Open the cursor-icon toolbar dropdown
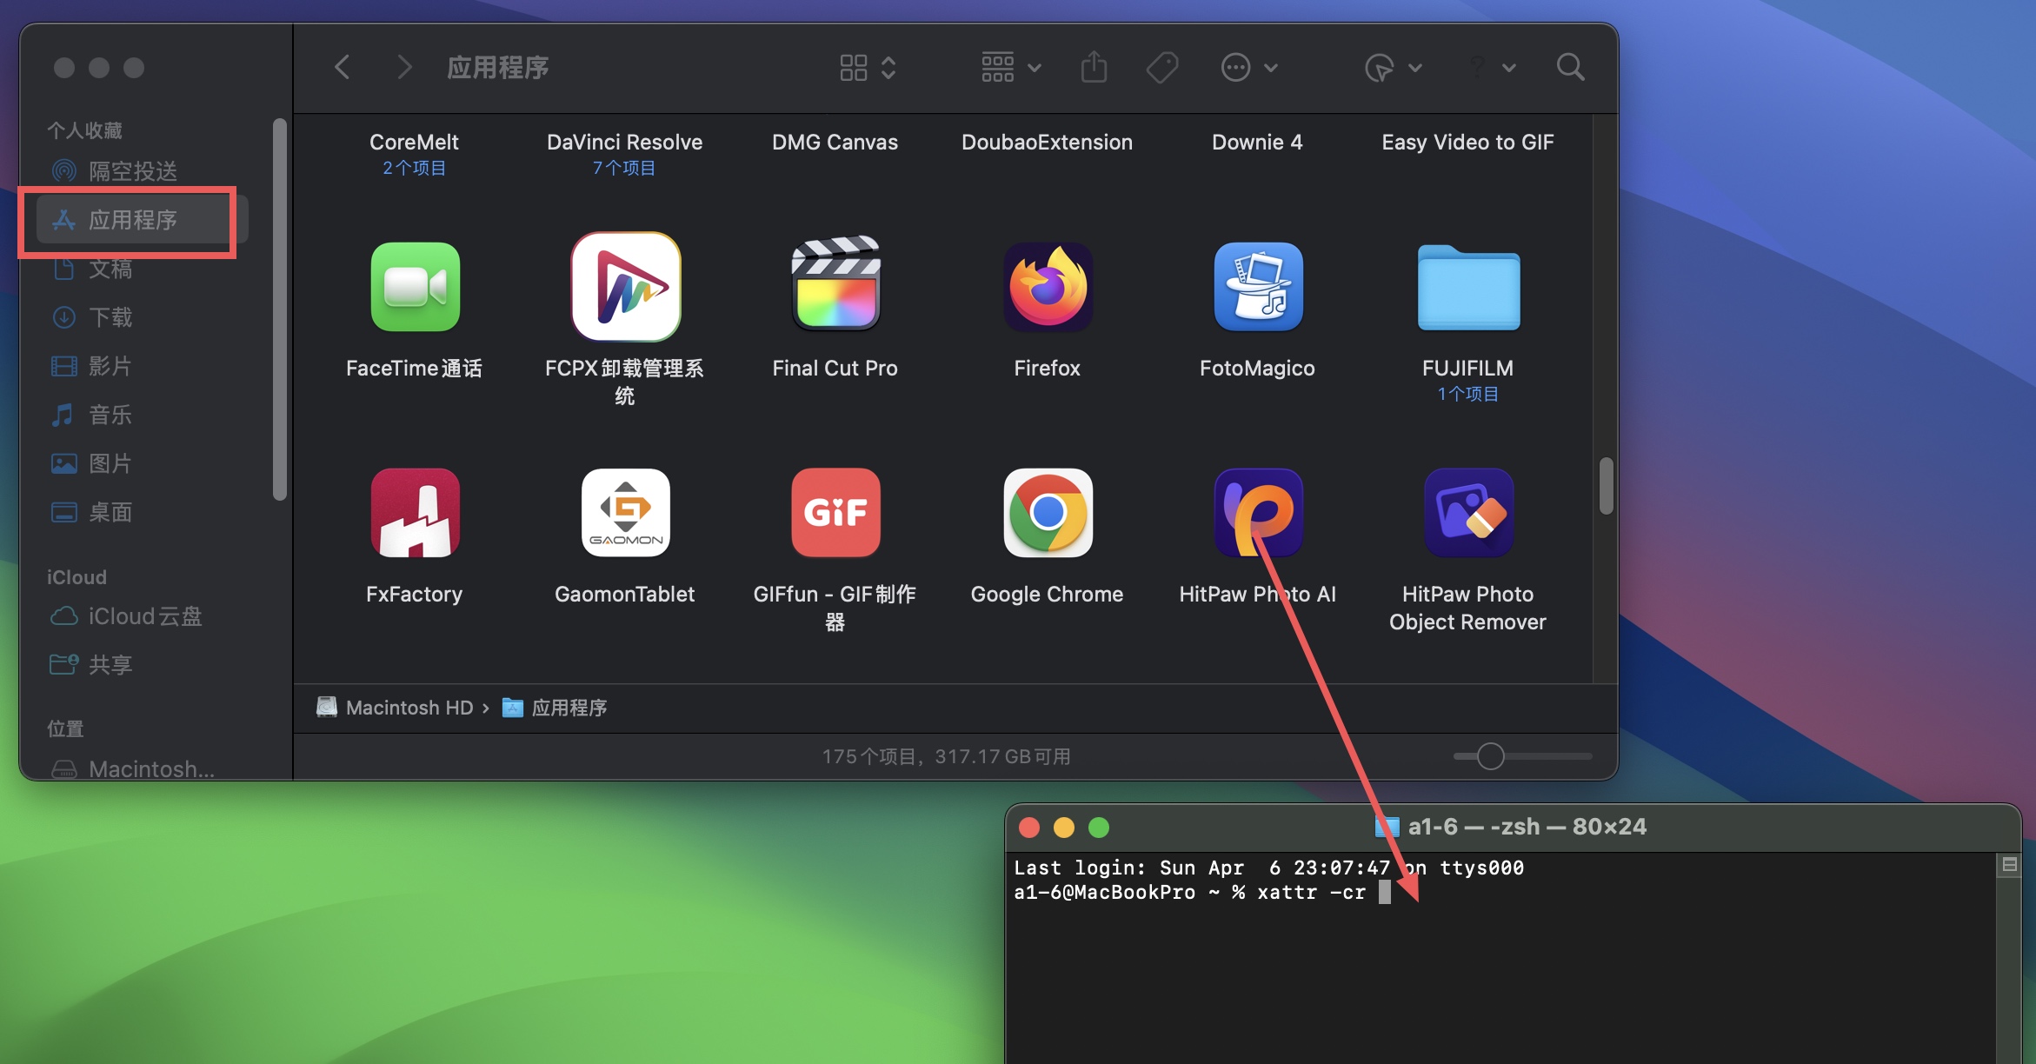2036x1064 pixels. (1394, 67)
